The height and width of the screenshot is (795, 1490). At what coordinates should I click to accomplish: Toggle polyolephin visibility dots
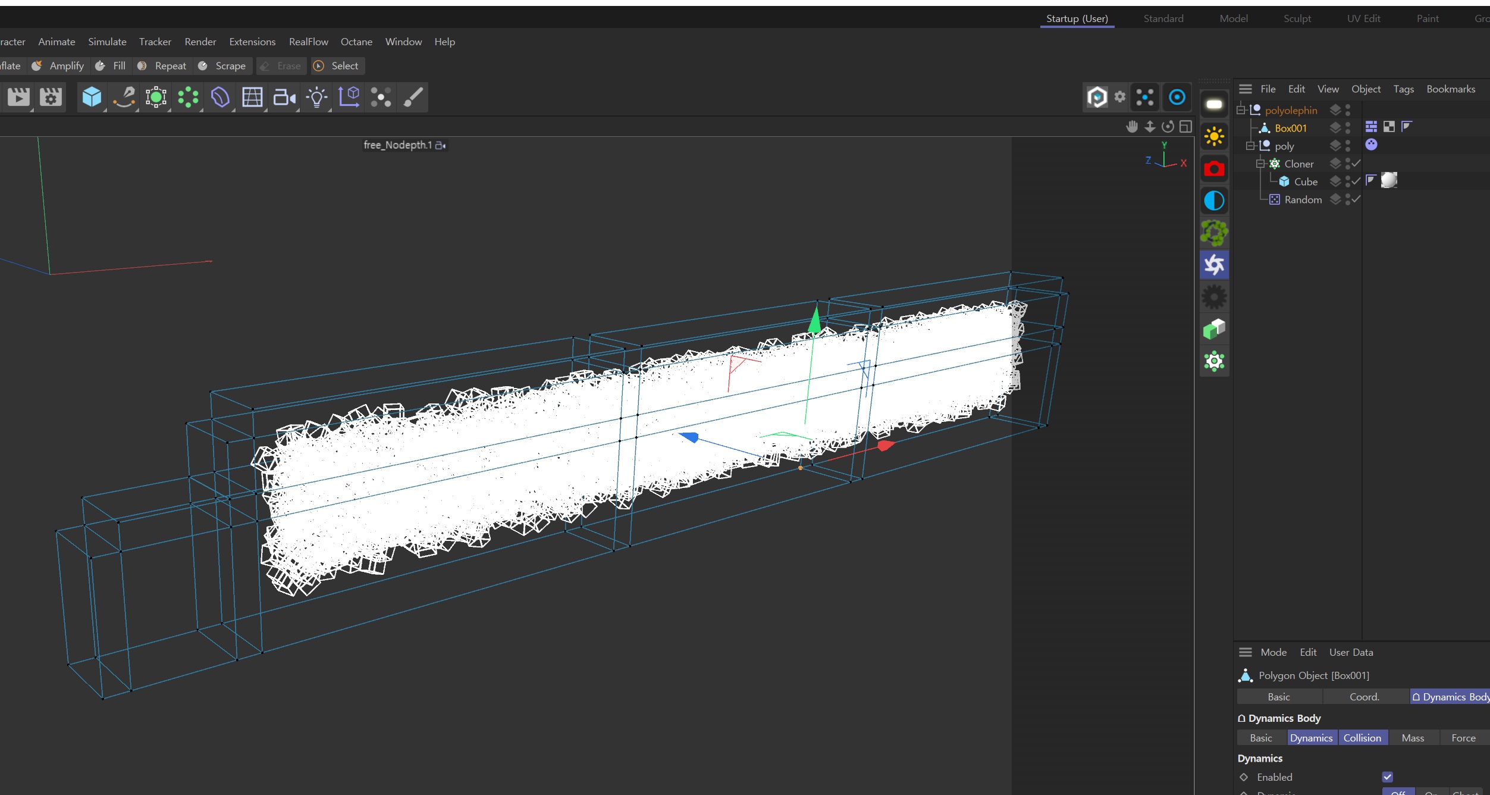[x=1348, y=110]
